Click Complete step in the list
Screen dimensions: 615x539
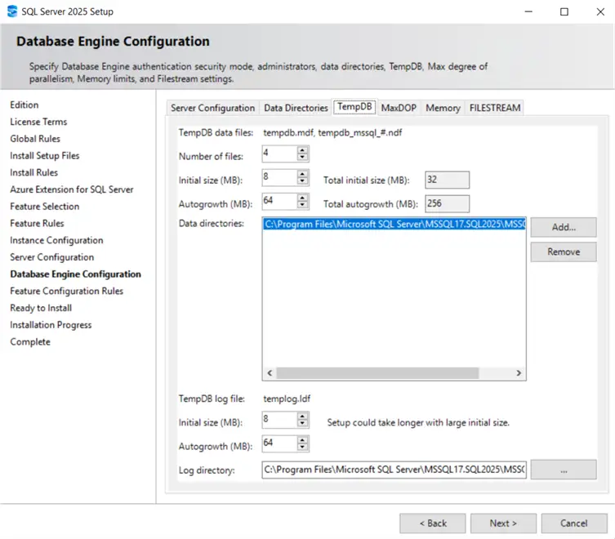click(30, 341)
